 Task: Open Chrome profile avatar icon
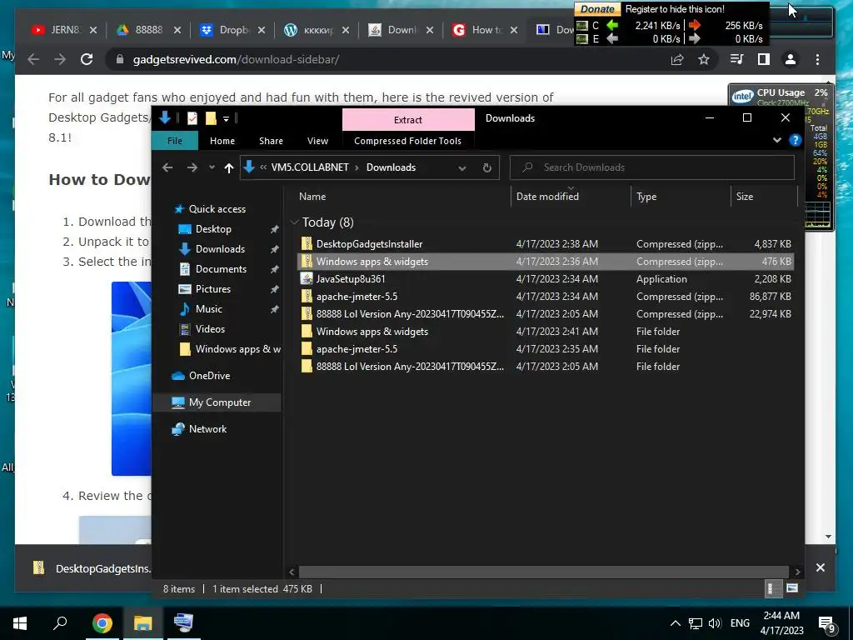[791, 59]
